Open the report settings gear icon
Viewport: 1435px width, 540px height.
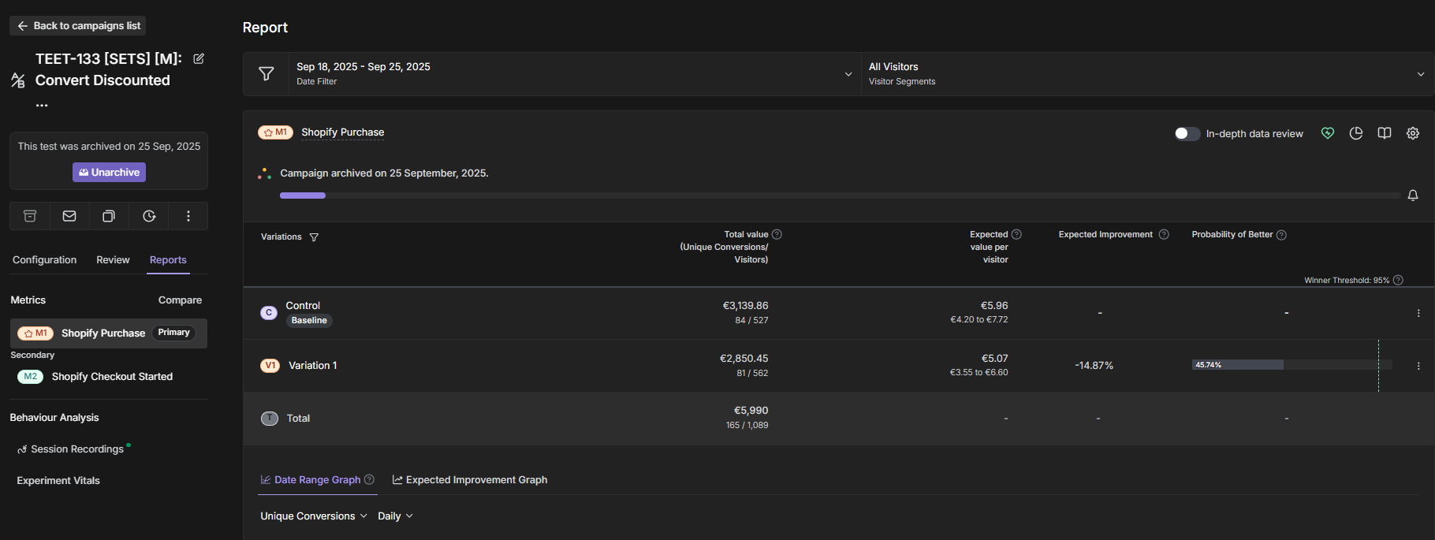pyautogui.click(x=1413, y=133)
